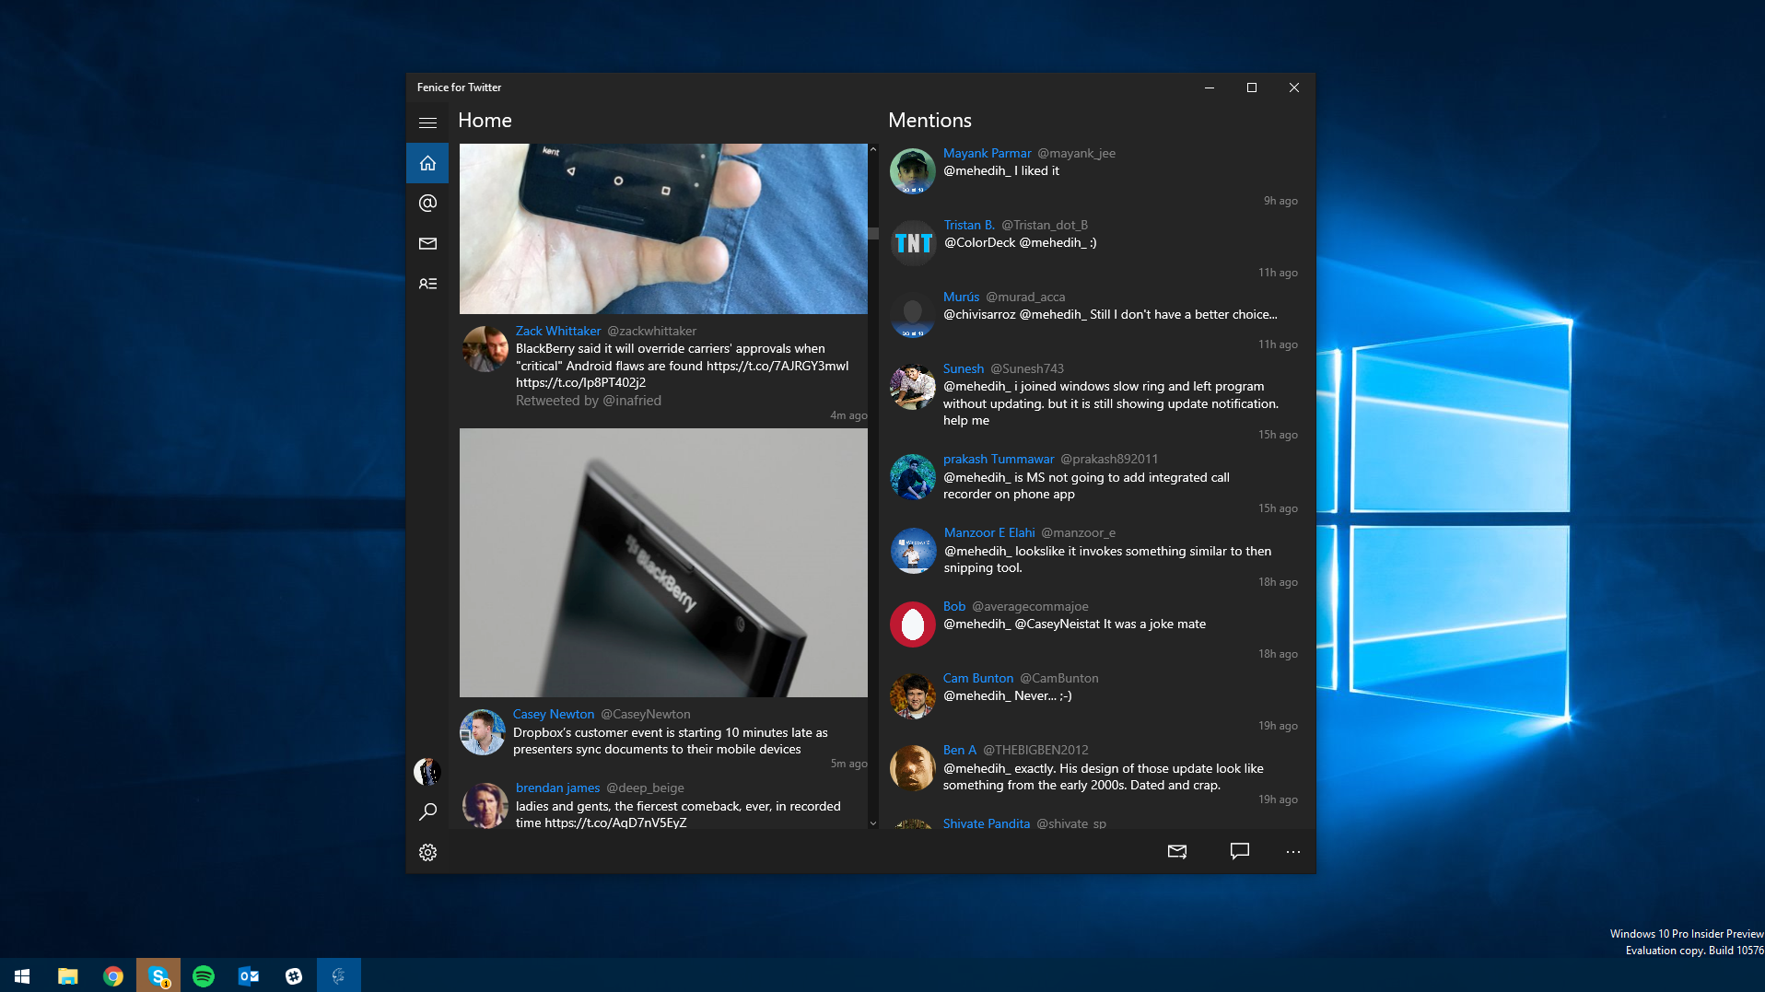The height and width of the screenshot is (992, 1765).
Task: Open Ben A's avatar
Action: point(913,768)
